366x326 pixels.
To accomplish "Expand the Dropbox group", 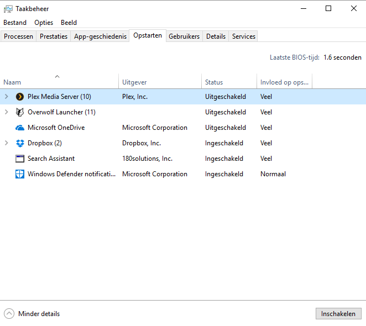I will click(7, 143).
